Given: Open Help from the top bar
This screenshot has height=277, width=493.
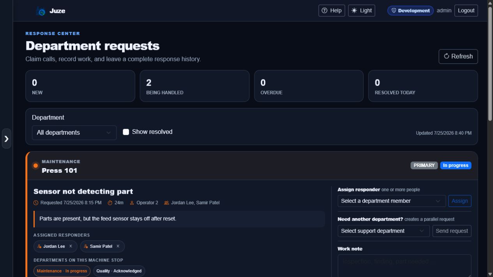Looking at the screenshot, I should pyautogui.click(x=332, y=11).
